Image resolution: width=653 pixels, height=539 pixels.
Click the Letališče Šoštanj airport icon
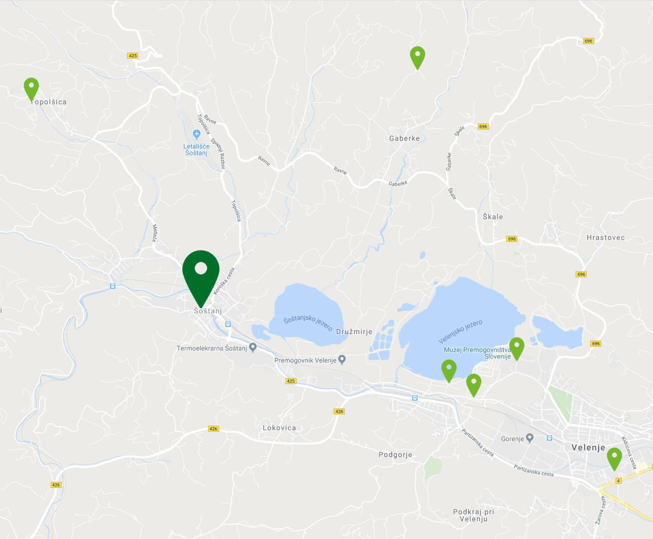coord(197,134)
